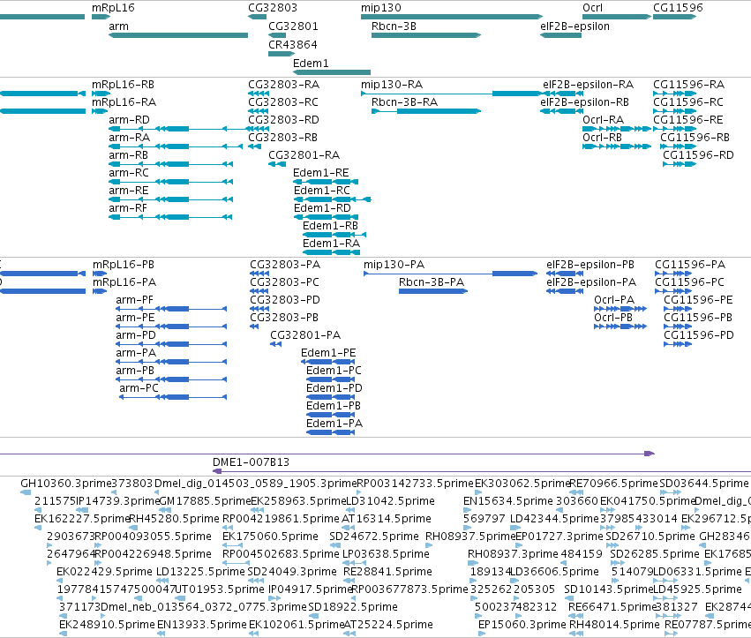Click protein Edem1-PE label

(x=328, y=353)
